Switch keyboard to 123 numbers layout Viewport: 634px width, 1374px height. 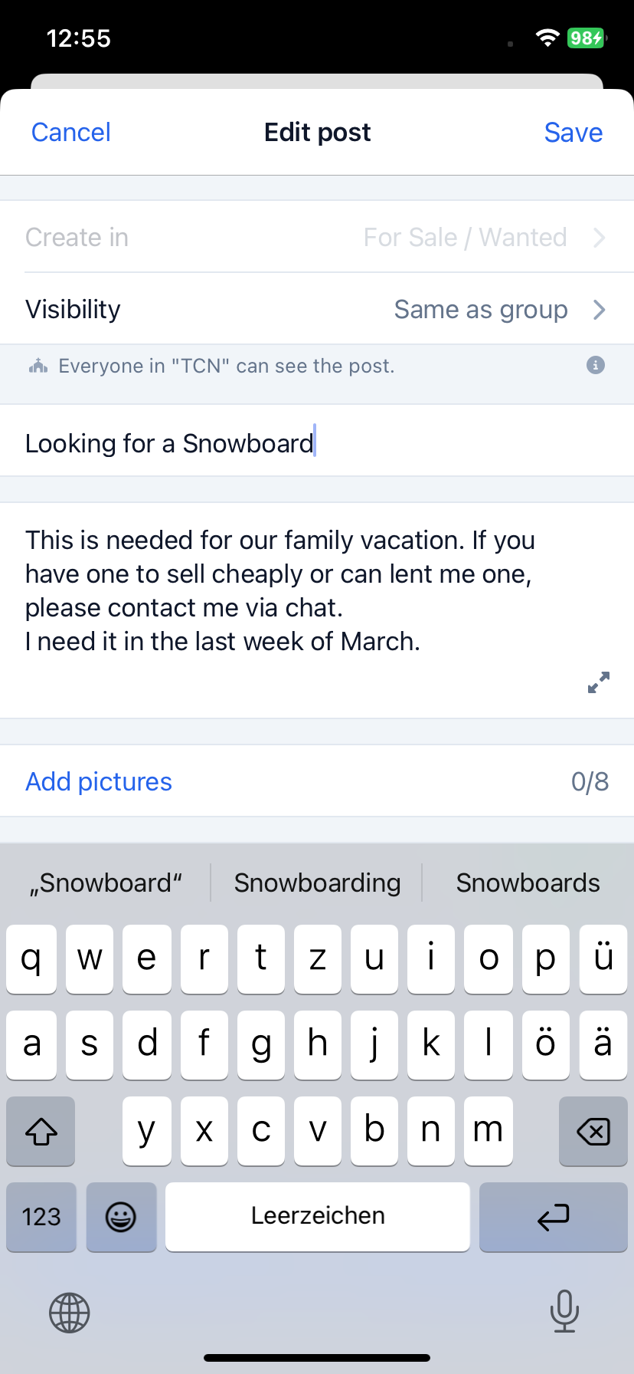pos(41,1217)
